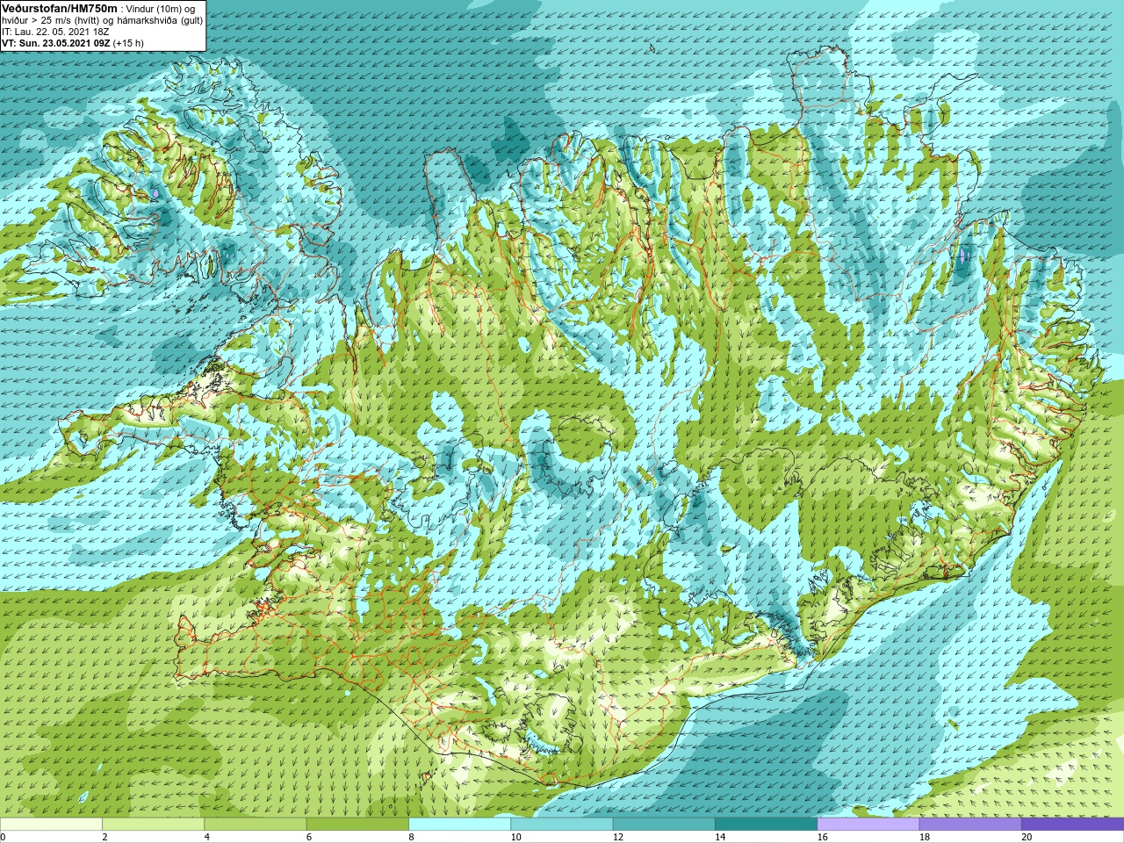The image size is (1124, 843).
Task: Click the legend scale label "12"
Action: (618, 837)
